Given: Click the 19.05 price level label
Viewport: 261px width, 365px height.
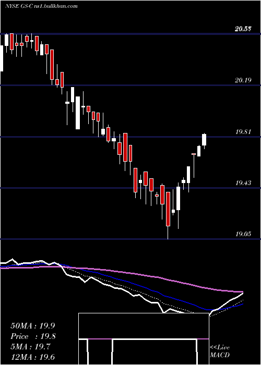Looking at the screenshot, I should 243,234.
